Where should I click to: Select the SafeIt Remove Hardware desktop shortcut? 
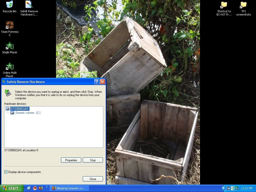[29, 8]
